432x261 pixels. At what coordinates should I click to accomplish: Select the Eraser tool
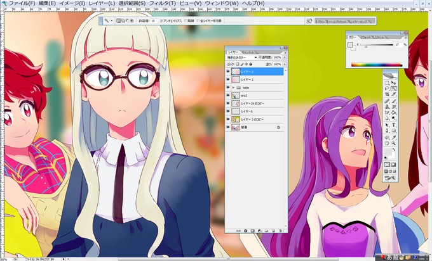[x=387, y=113]
